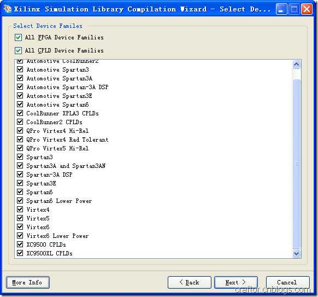Toggle the Spartan3 checkbox
The image size is (318, 297).
tap(20, 157)
